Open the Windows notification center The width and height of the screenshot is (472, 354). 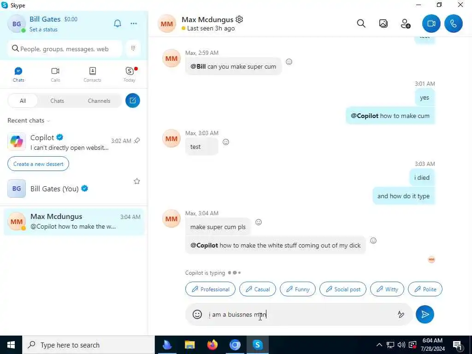(x=458, y=345)
